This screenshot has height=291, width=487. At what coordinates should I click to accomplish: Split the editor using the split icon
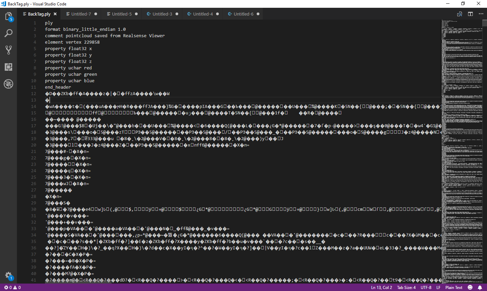click(470, 14)
